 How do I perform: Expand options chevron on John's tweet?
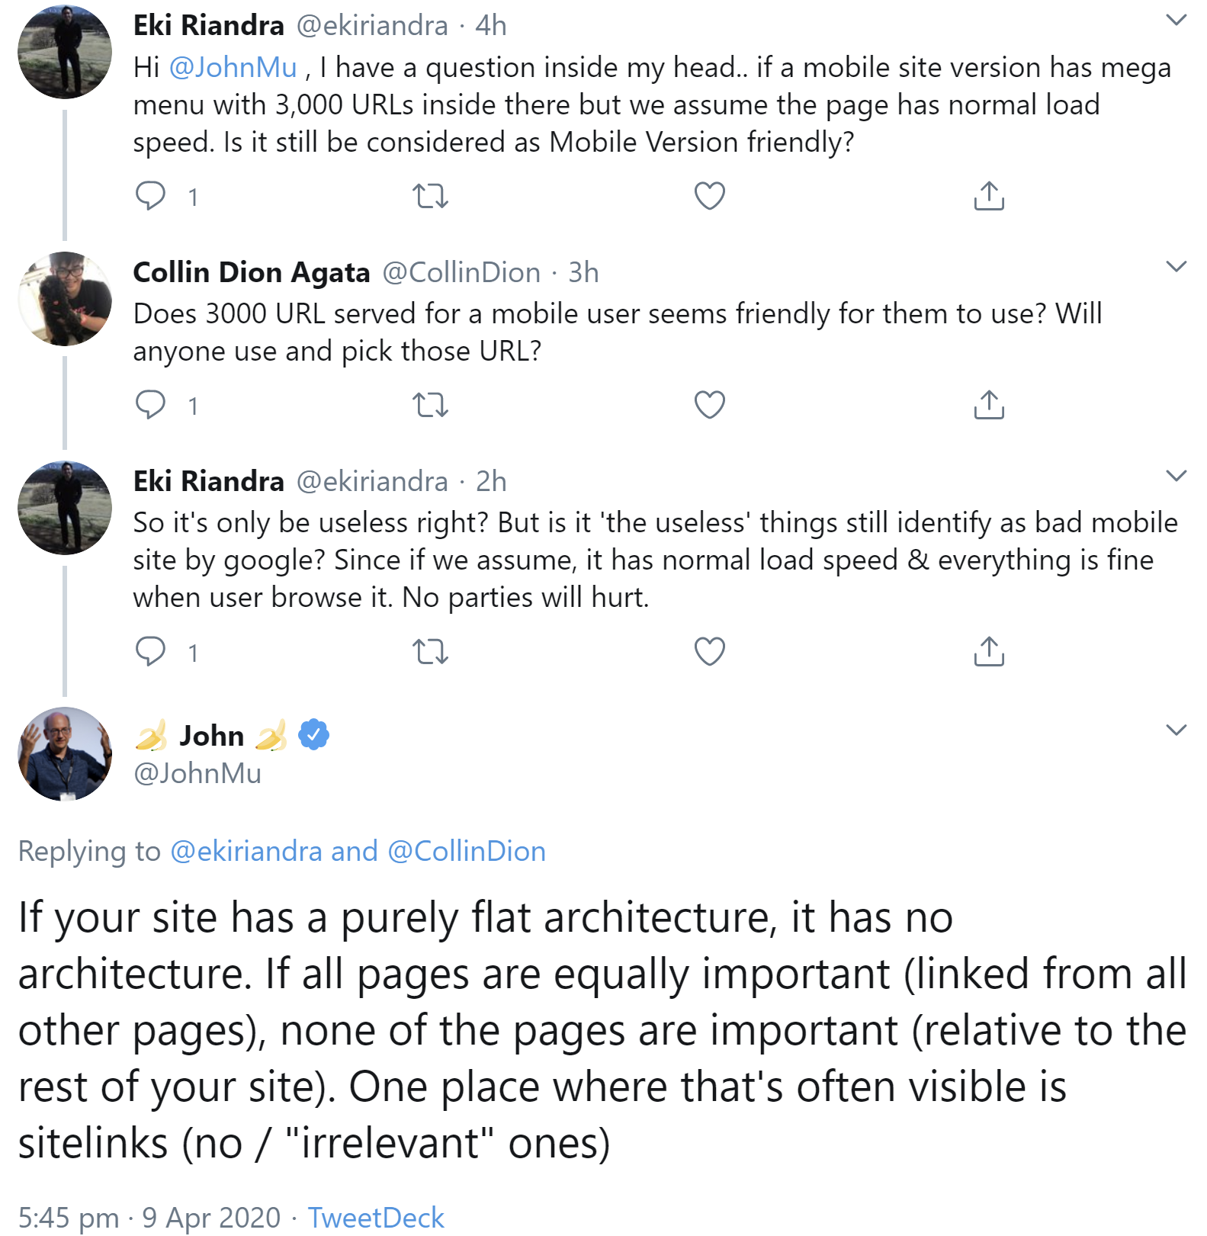tap(1177, 730)
